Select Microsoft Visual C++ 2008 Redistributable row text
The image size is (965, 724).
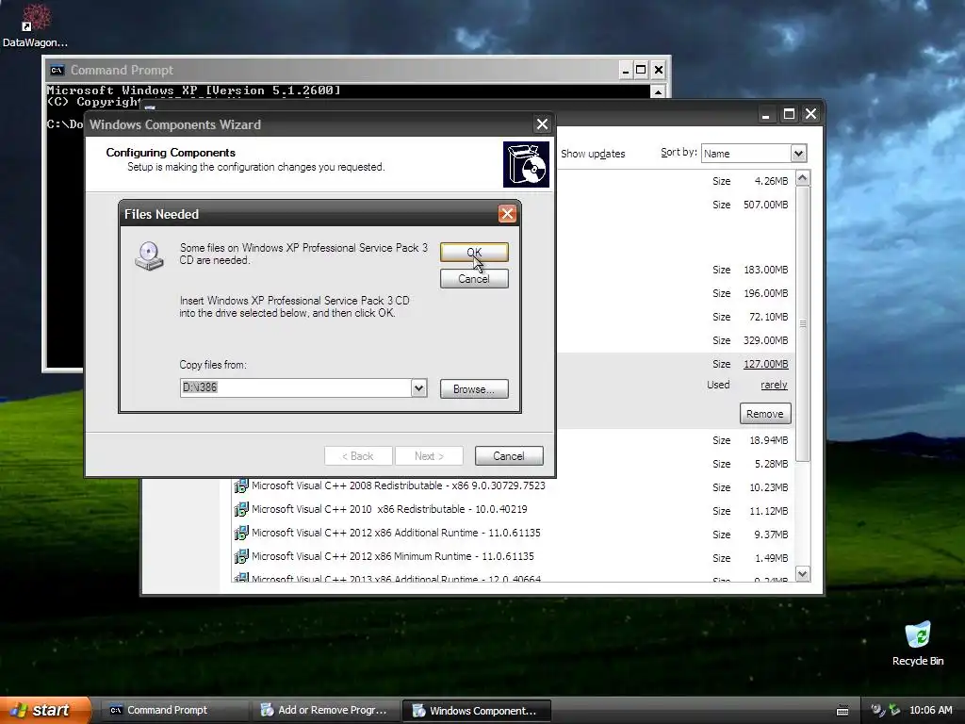pyautogui.click(x=399, y=485)
